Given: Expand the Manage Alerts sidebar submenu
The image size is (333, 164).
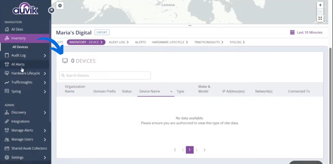Looking at the screenshot, I should tap(45, 131).
